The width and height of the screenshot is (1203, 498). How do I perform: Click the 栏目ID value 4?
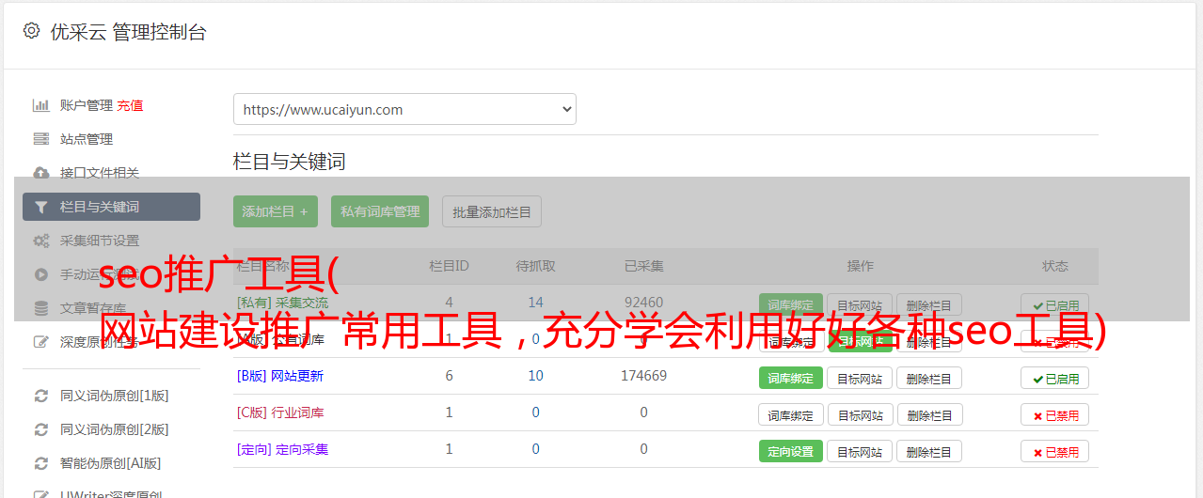[x=449, y=303]
